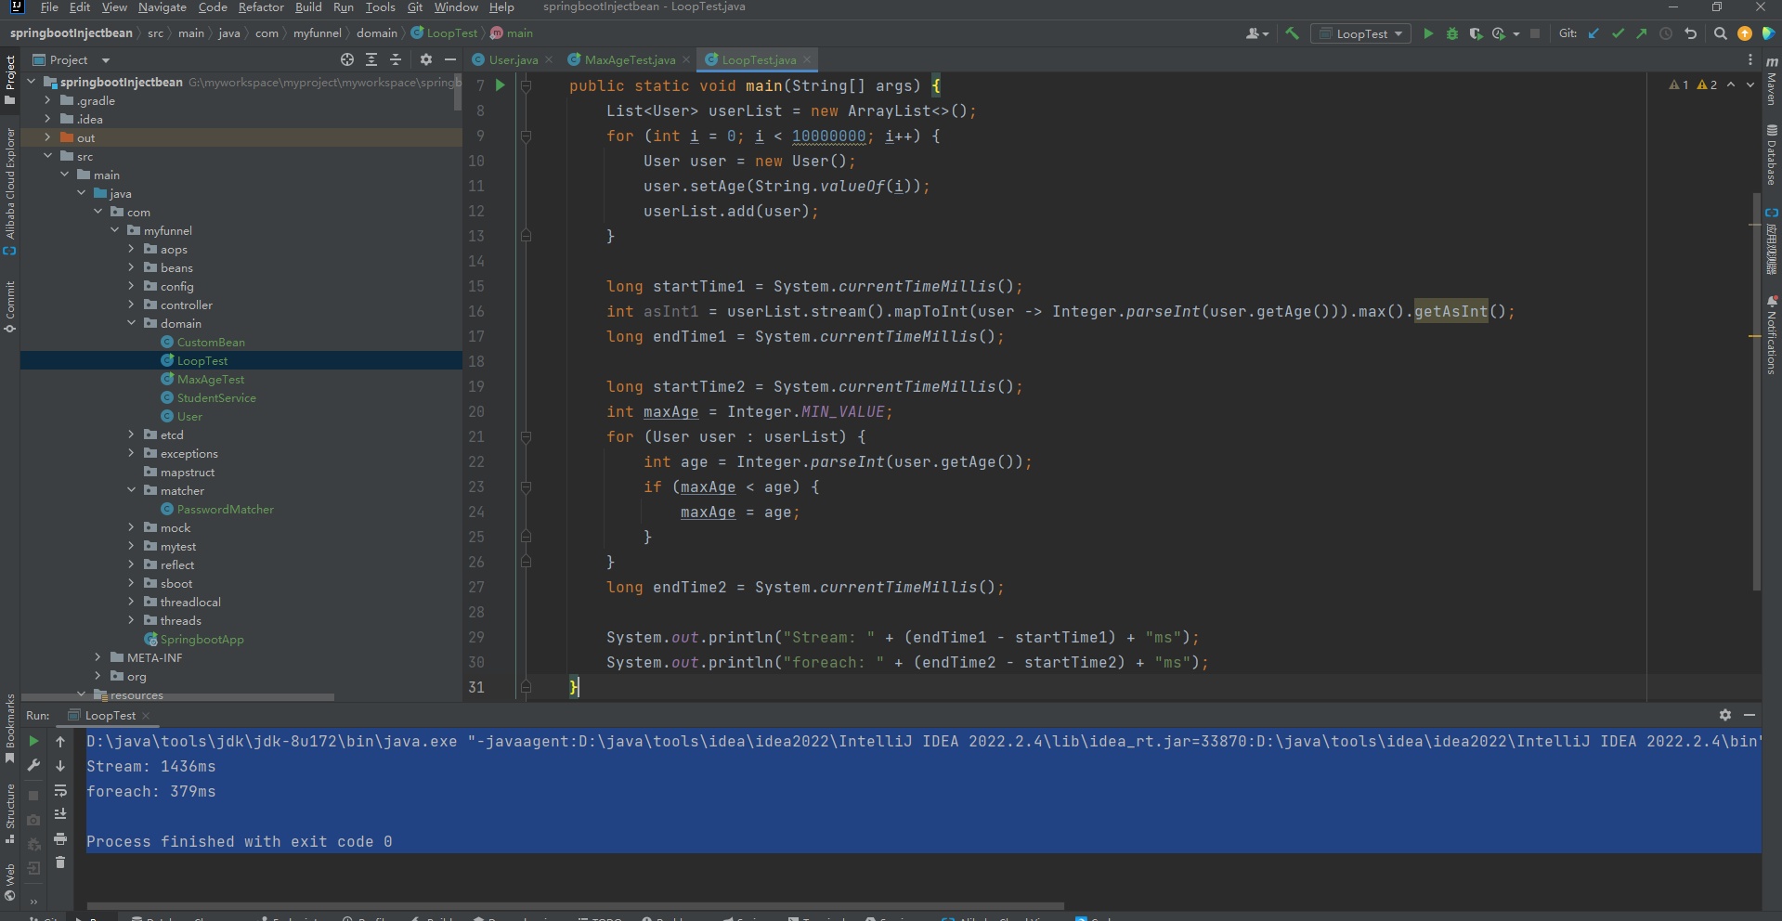Image resolution: width=1782 pixels, height=921 pixels.
Task: Switch to the MaxAgeTest.java tab
Action: (x=629, y=58)
